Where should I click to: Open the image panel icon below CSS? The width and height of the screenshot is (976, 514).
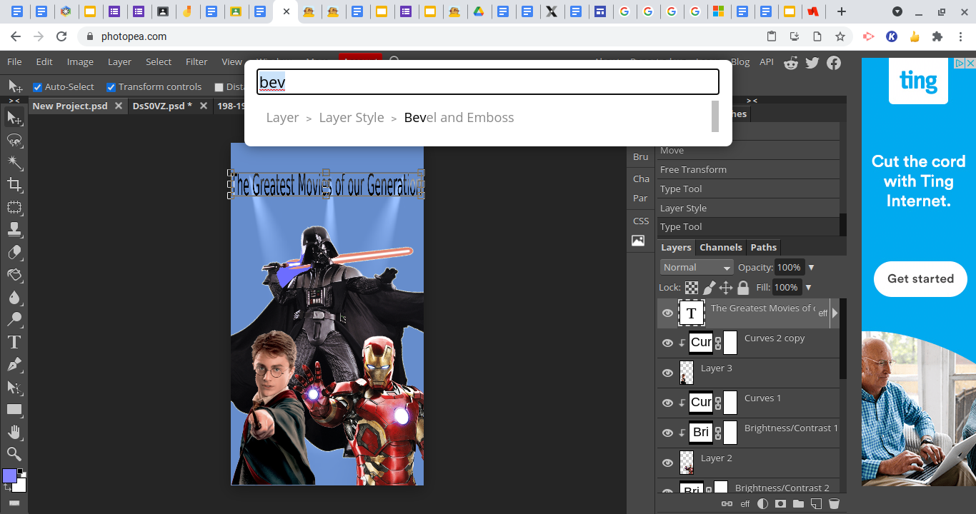coord(638,241)
